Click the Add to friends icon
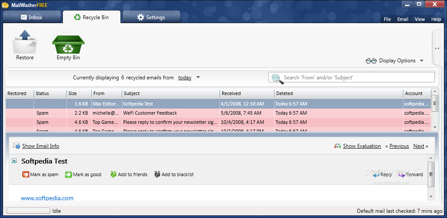Screen dimensions: 447x218 coord(113,174)
